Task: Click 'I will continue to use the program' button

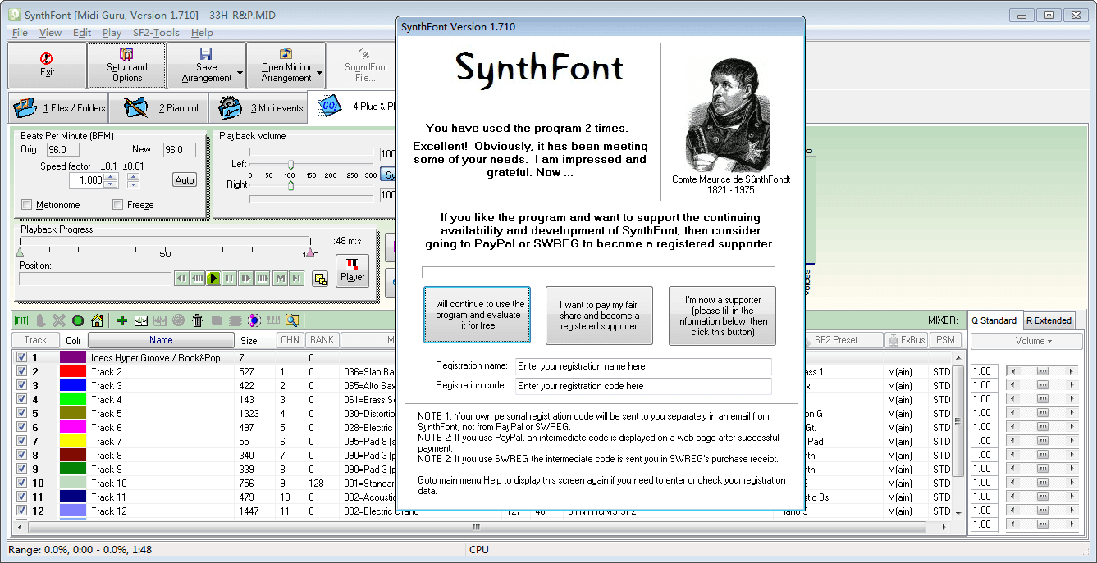Action: tap(477, 315)
